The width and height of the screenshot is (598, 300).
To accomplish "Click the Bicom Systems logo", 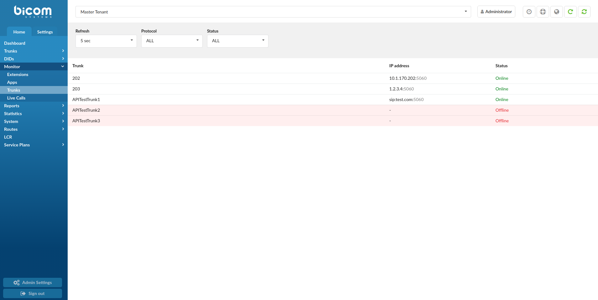I will click(x=33, y=12).
